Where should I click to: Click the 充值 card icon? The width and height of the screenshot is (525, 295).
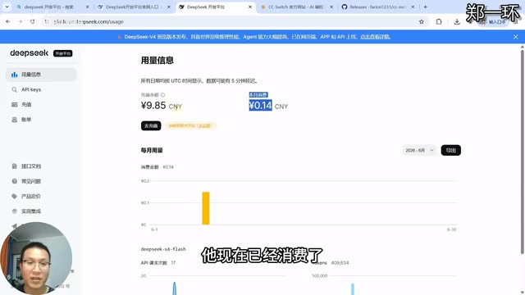(15, 104)
